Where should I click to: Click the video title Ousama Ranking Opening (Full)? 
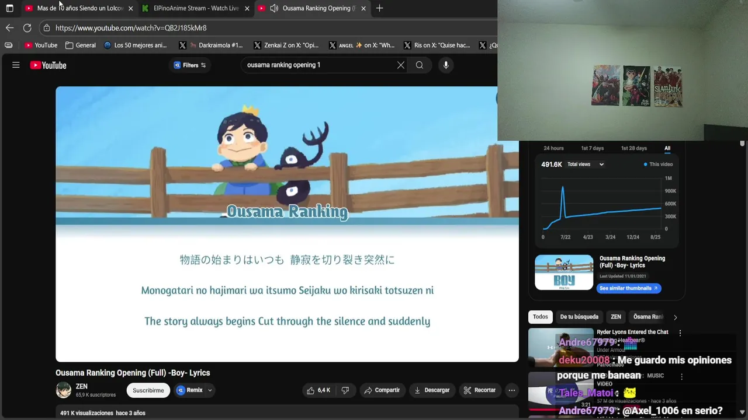pyautogui.click(x=133, y=373)
